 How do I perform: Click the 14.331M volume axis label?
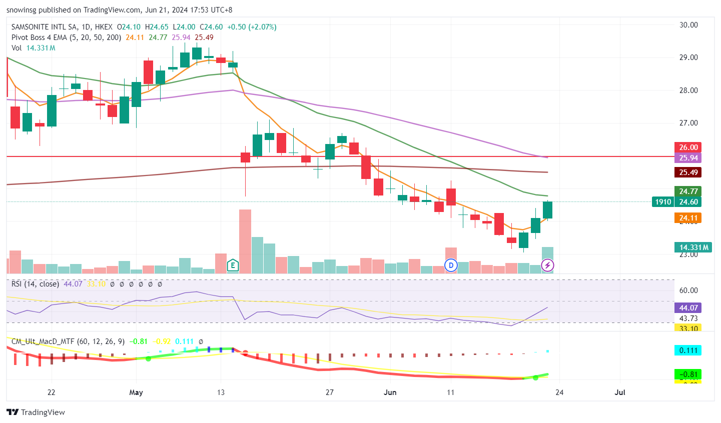pos(693,247)
